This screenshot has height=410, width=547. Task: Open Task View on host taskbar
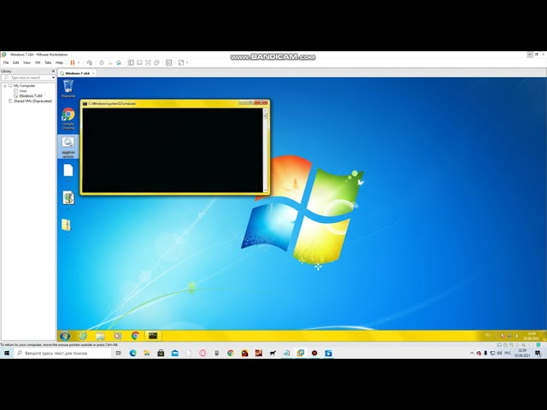(x=119, y=353)
